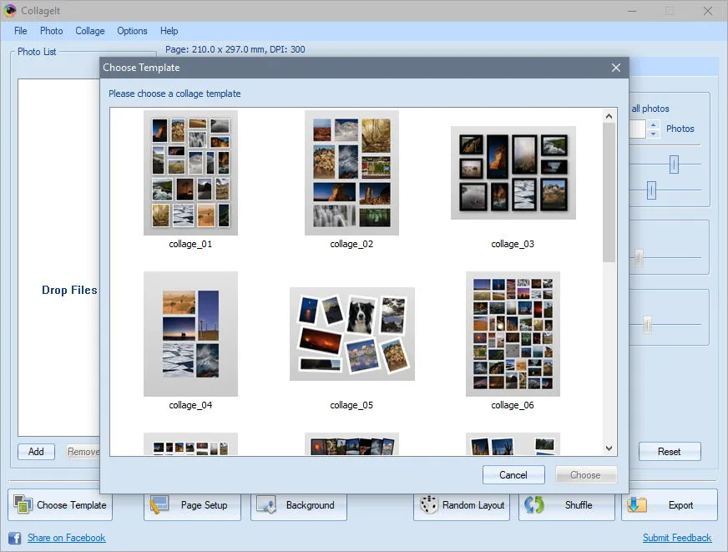The width and height of the screenshot is (728, 552).
Task: Click the CollageIt app logo in title bar
Action: coord(10,10)
